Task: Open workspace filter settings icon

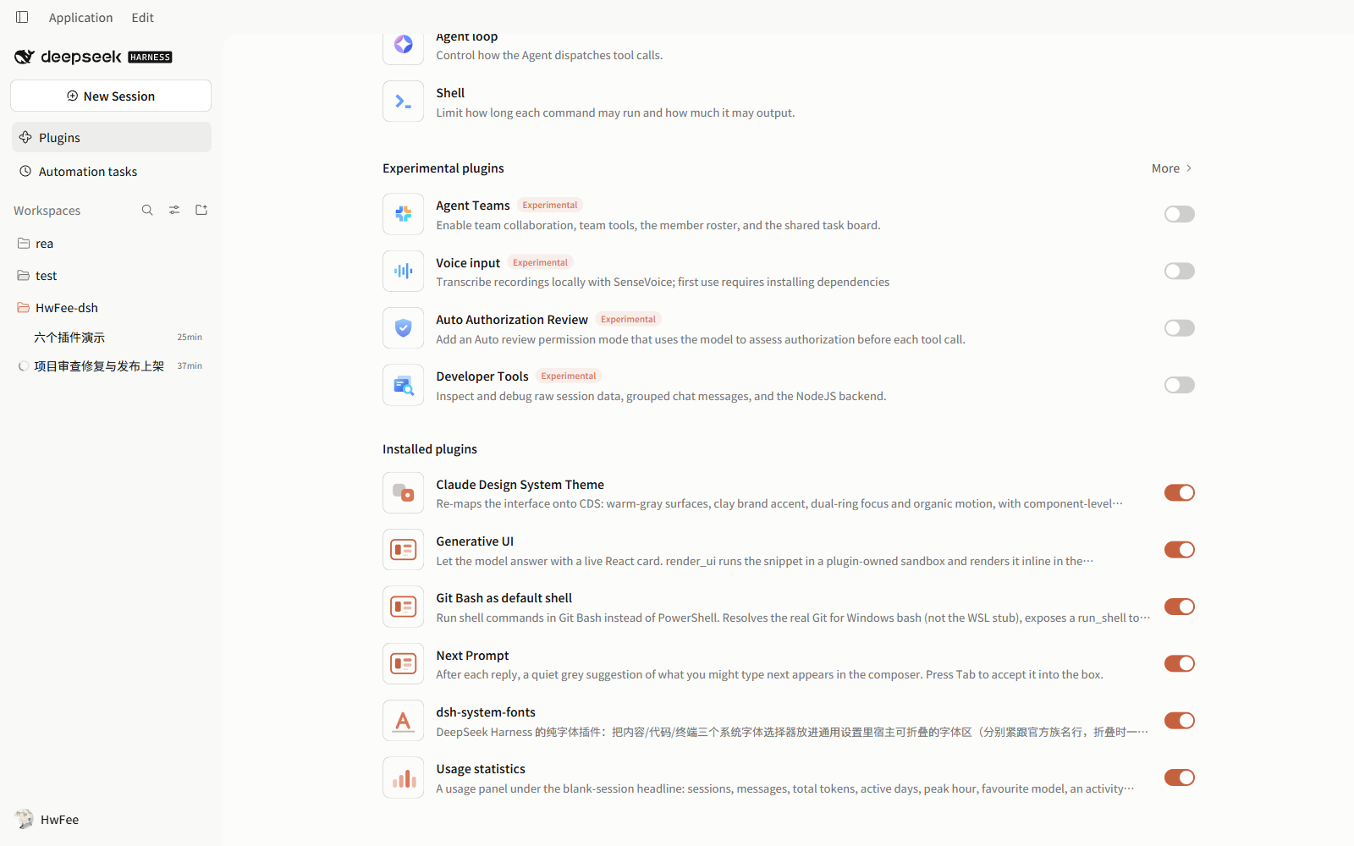Action: (174, 210)
